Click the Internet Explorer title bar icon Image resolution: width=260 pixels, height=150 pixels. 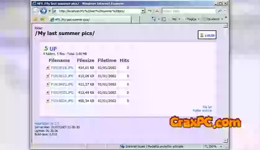(34, 3)
